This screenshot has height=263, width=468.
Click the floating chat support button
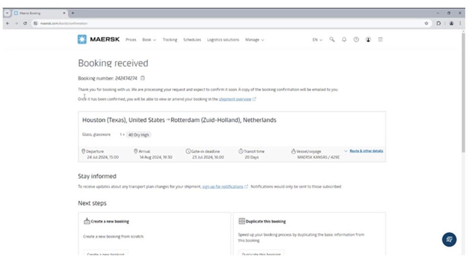[x=449, y=240]
